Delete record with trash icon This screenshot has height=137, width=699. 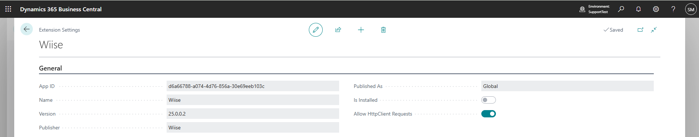(383, 30)
